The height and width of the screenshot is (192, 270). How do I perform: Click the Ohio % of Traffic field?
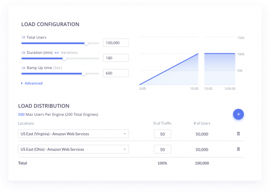162,149
